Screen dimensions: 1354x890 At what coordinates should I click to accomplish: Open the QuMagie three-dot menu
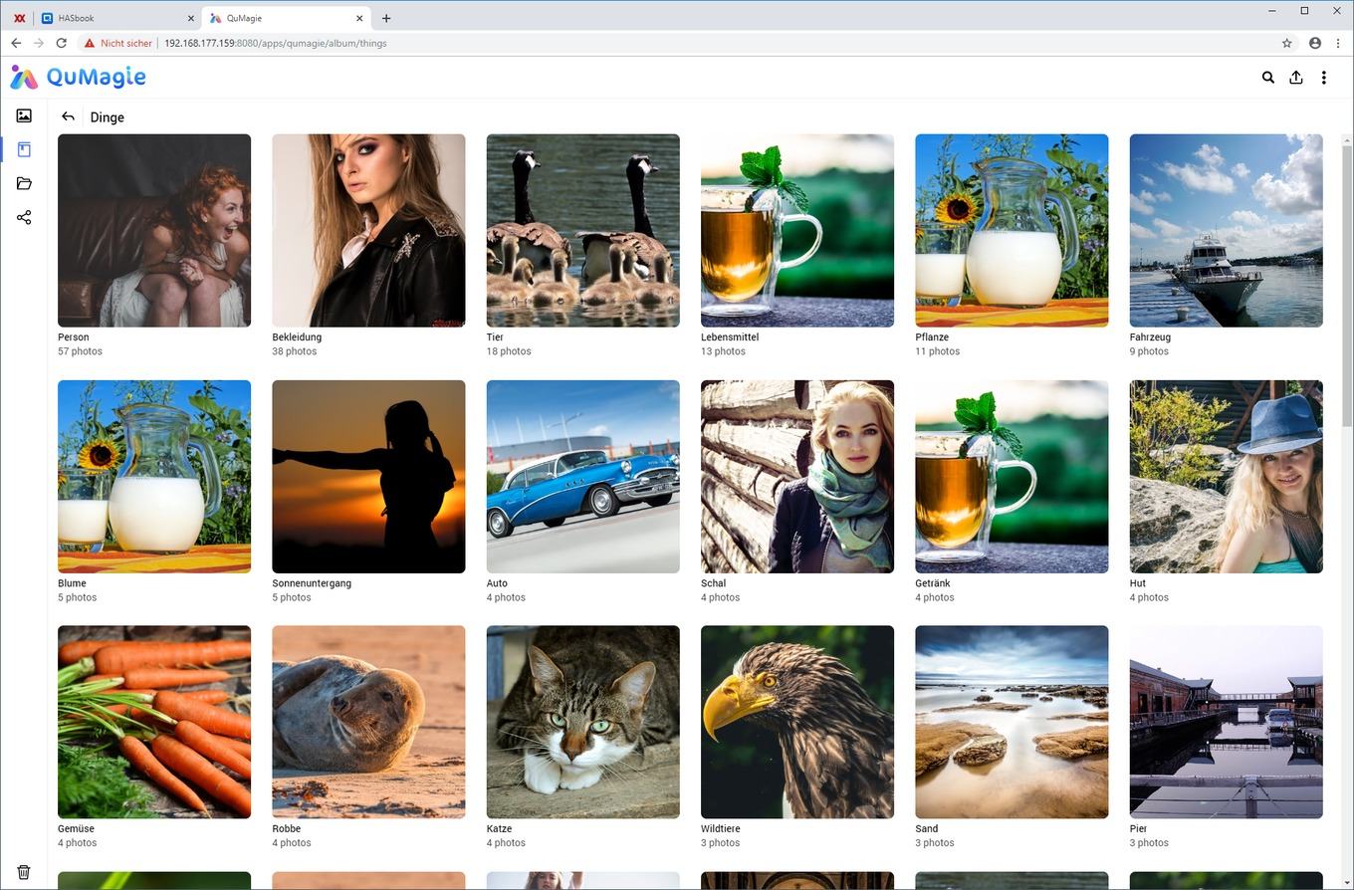[1323, 77]
